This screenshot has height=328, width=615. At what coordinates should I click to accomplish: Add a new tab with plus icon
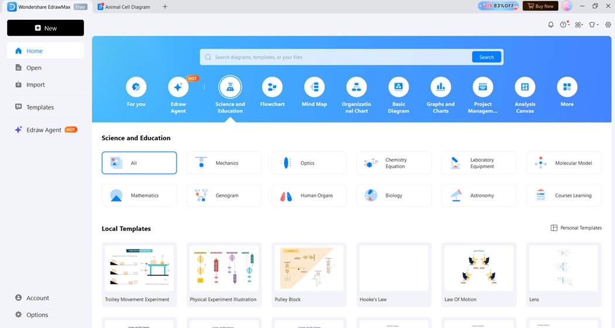(x=165, y=6)
